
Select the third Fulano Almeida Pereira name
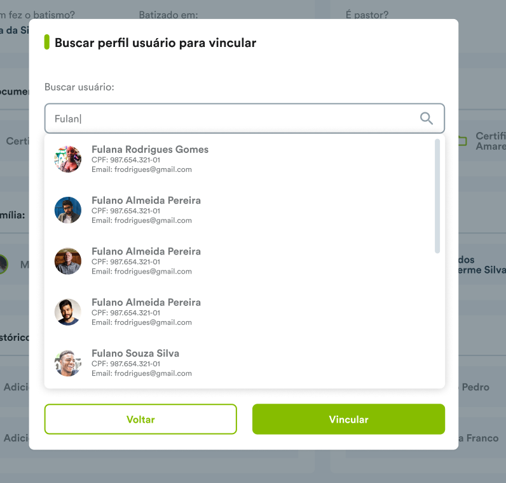(x=146, y=302)
